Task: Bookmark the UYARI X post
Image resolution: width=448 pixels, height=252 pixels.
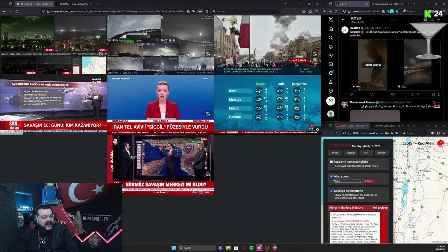Action: 433,94
